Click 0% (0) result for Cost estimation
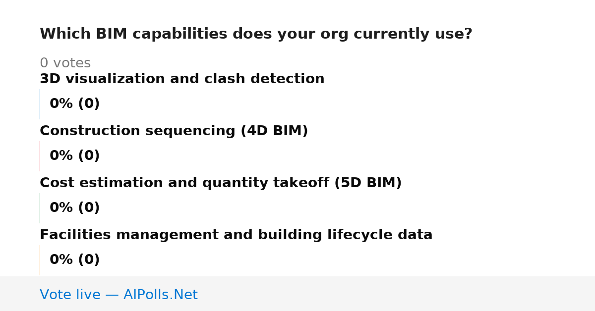This screenshot has width=595, height=311. pos(74,208)
